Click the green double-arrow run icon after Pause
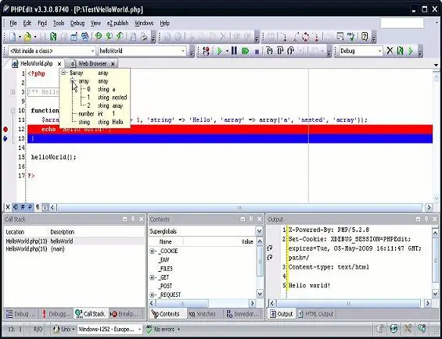The width and height of the screenshot is (442, 339). [246, 51]
